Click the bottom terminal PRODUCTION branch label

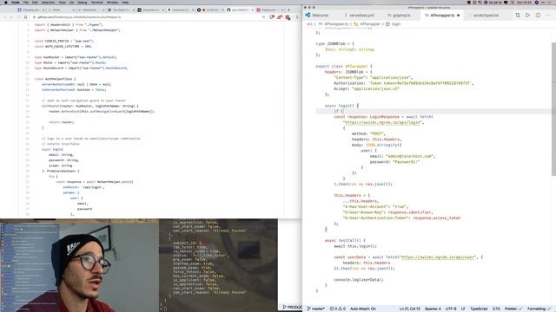pyautogui.click(x=293, y=307)
